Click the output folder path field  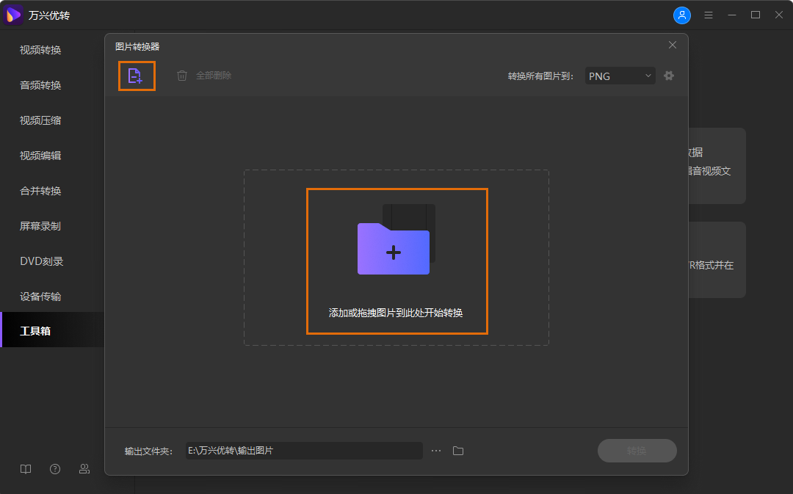[303, 451]
